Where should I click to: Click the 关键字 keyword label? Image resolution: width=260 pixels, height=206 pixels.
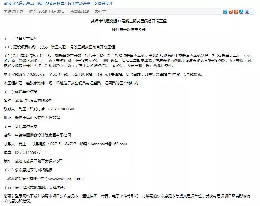pos(101,11)
